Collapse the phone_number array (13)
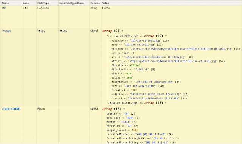Image resolution: width=242 pixels, height=144 pixels. [x=124, y=109]
